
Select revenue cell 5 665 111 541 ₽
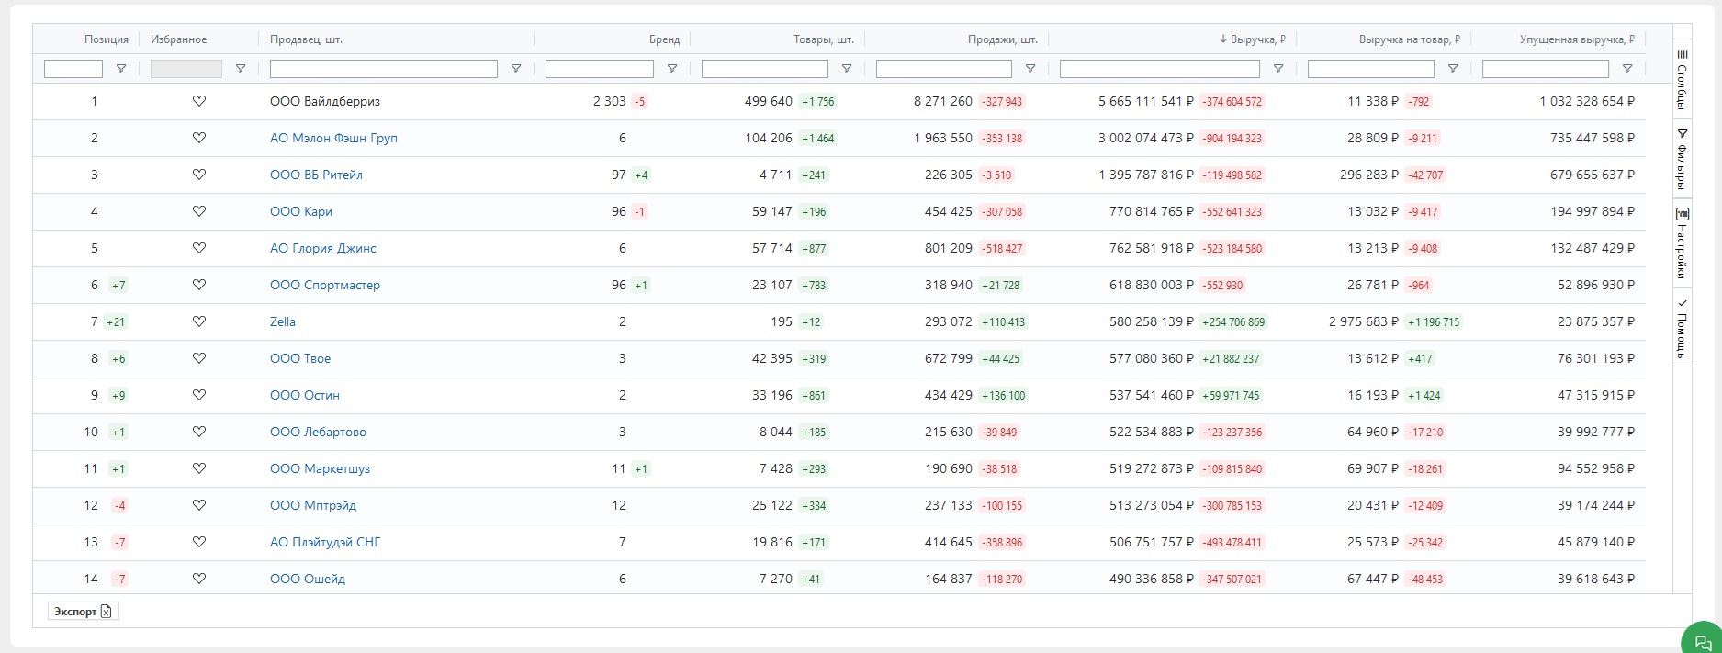tap(1146, 101)
